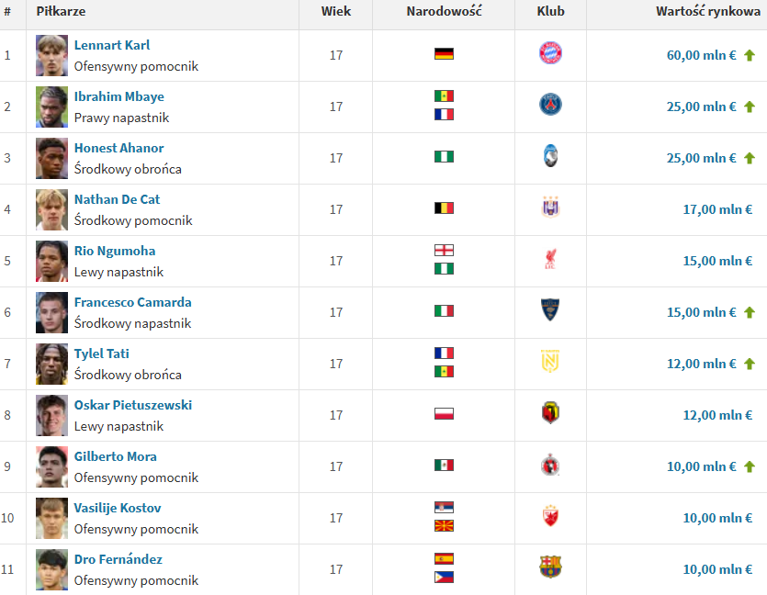Sort by Narodowość column header
The width and height of the screenshot is (767, 595).
[x=444, y=12]
